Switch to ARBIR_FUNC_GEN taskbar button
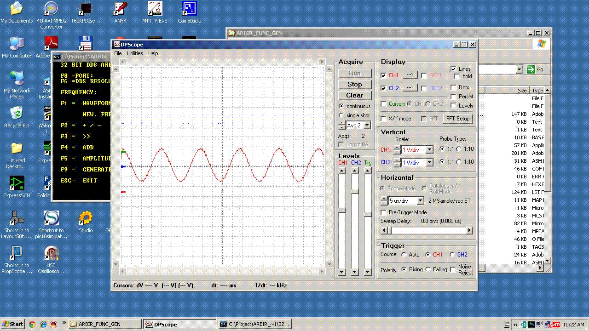The image size is (589, 331). (105, 324)
